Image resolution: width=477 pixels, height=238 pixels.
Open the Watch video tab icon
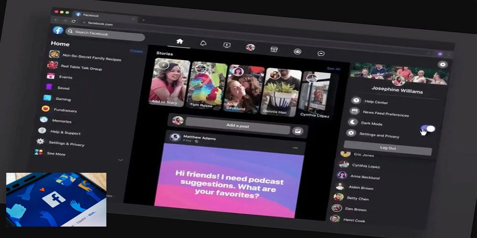(227, 45)
